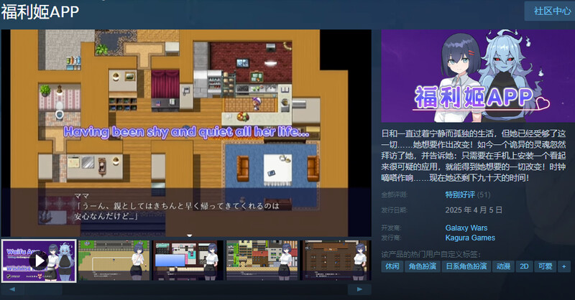
Task: Select the third screenshot thumbnail with blue room
Action: point(188,259)
